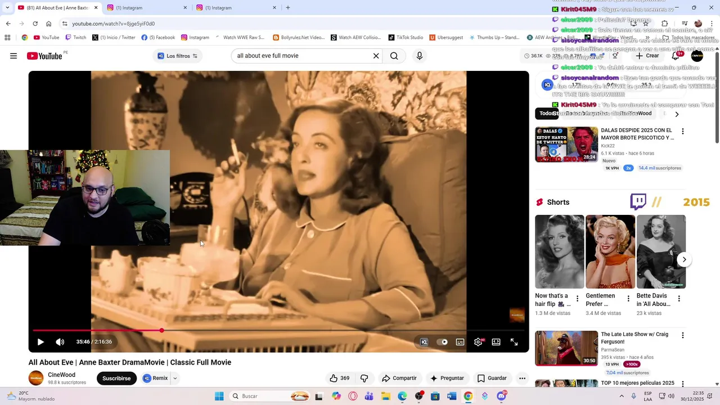Open a new browser tab
720x405 pixels.
coord(288,8)
